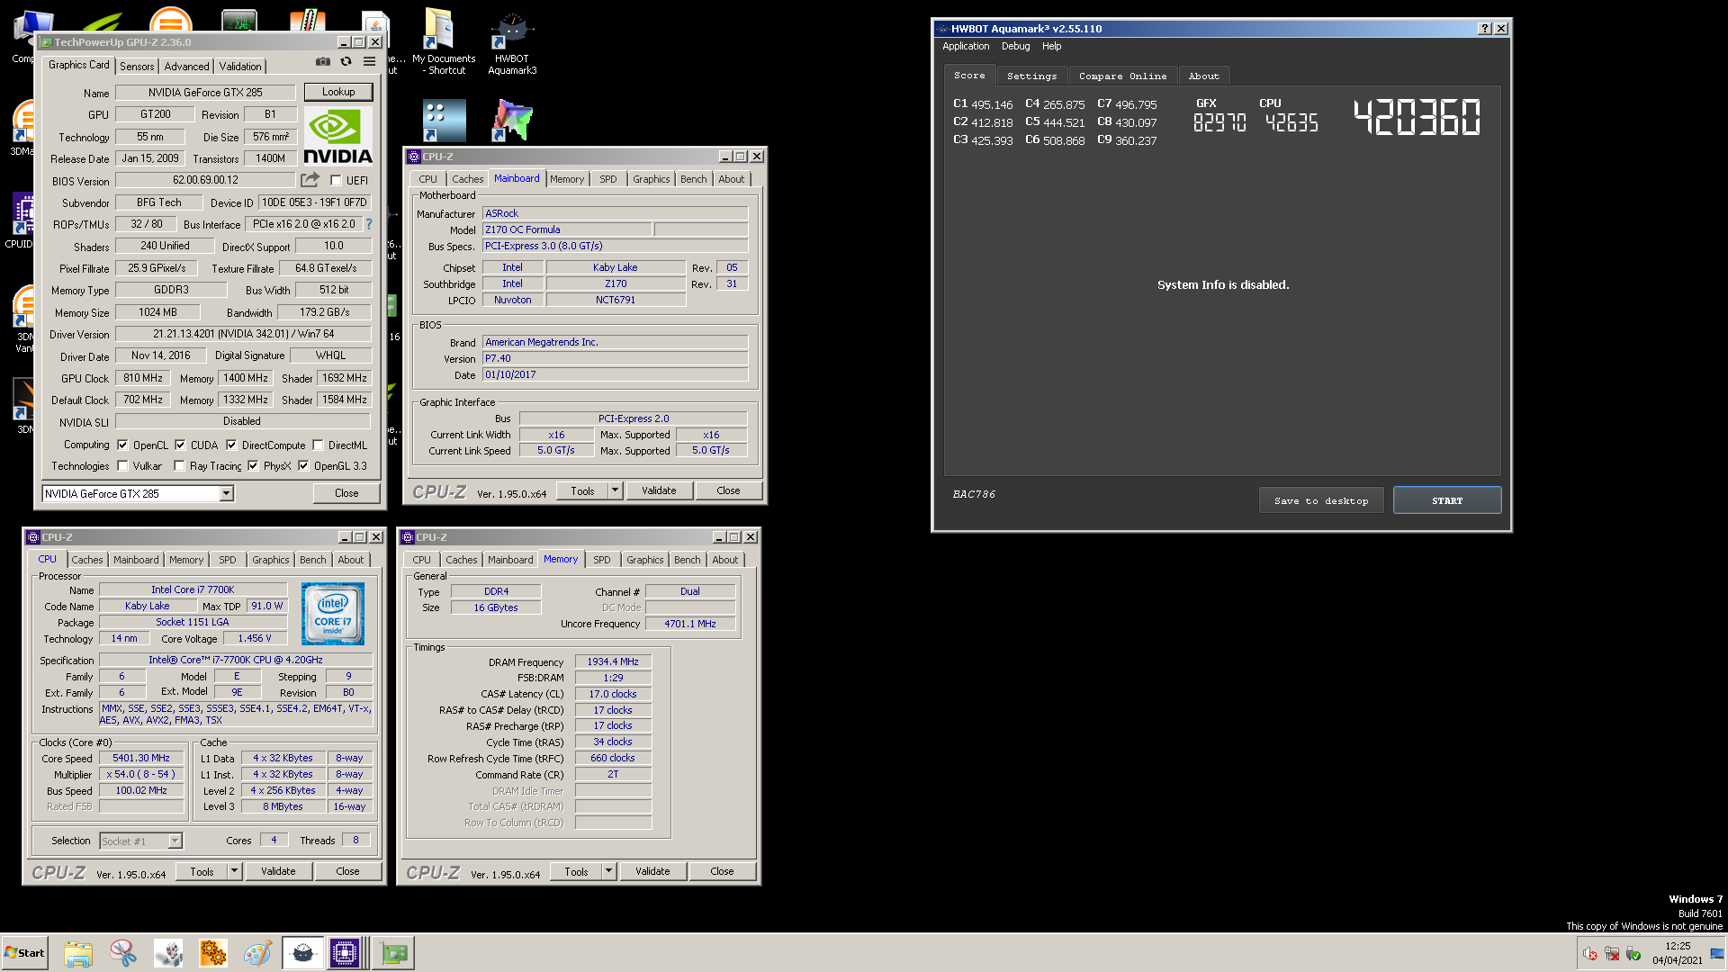Toggle the DirectCompute checkbox
1728x972 pixels.
pyautogui.click(x=231, y=445)
